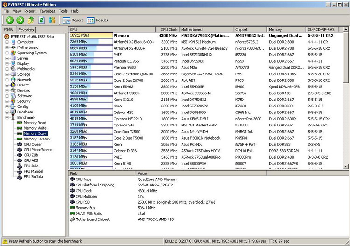The image size is (350, 246).
Task: Expand the Multimedia tree node
Action: click(x=7, y=69)
